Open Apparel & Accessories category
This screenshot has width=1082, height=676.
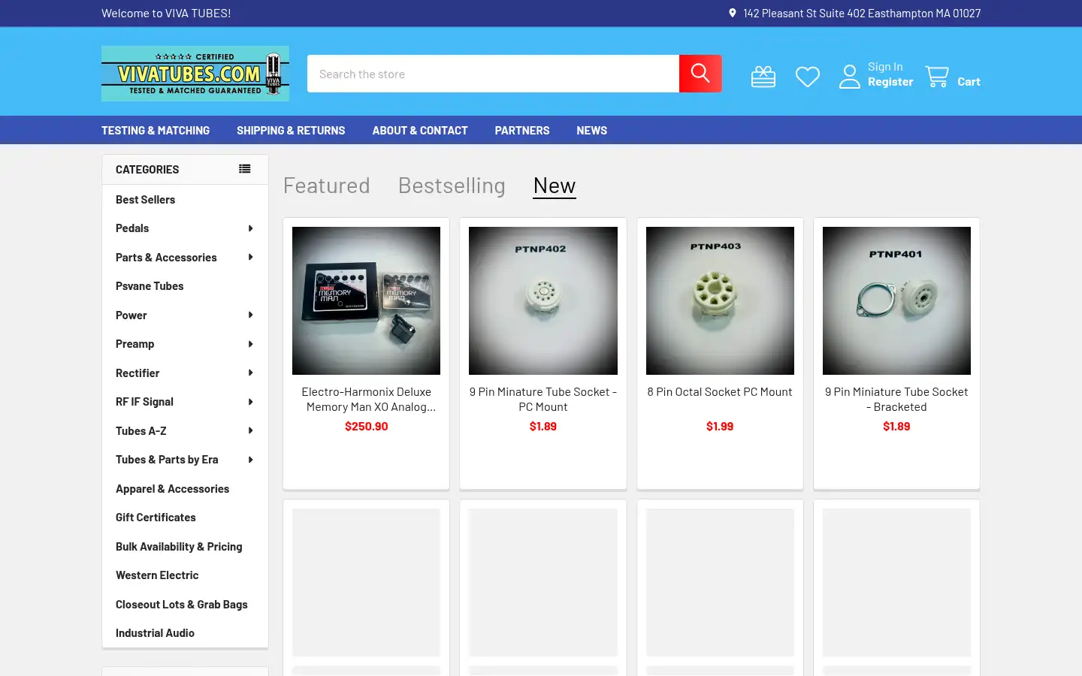(172, 489)
